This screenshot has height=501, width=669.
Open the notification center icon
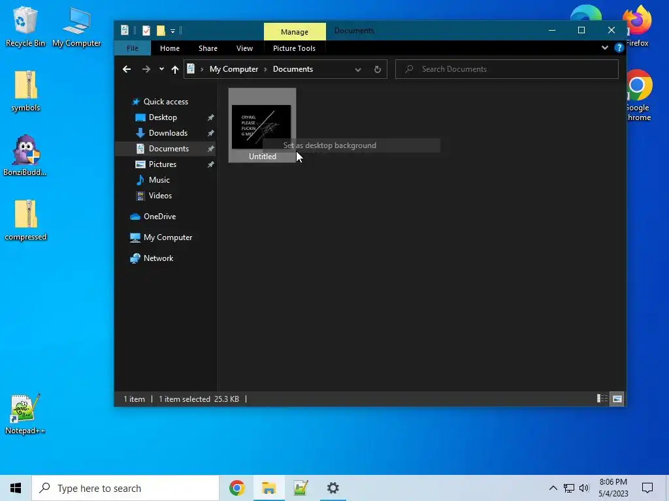click(x=647, y=488)
